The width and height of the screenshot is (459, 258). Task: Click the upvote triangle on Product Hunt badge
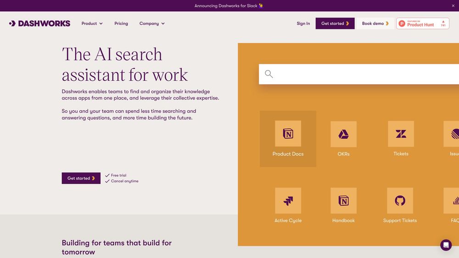[443, 22]
